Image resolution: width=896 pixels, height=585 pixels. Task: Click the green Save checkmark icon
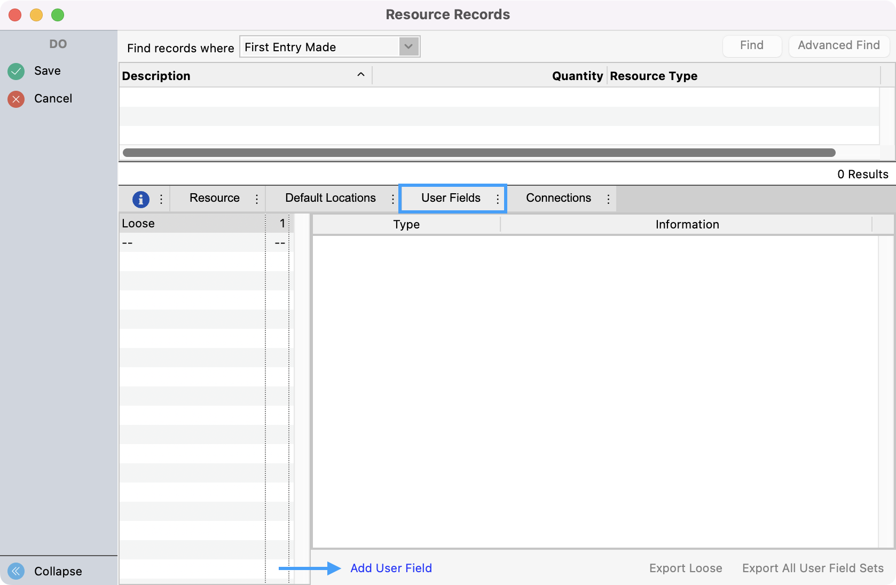pos(16,71)
